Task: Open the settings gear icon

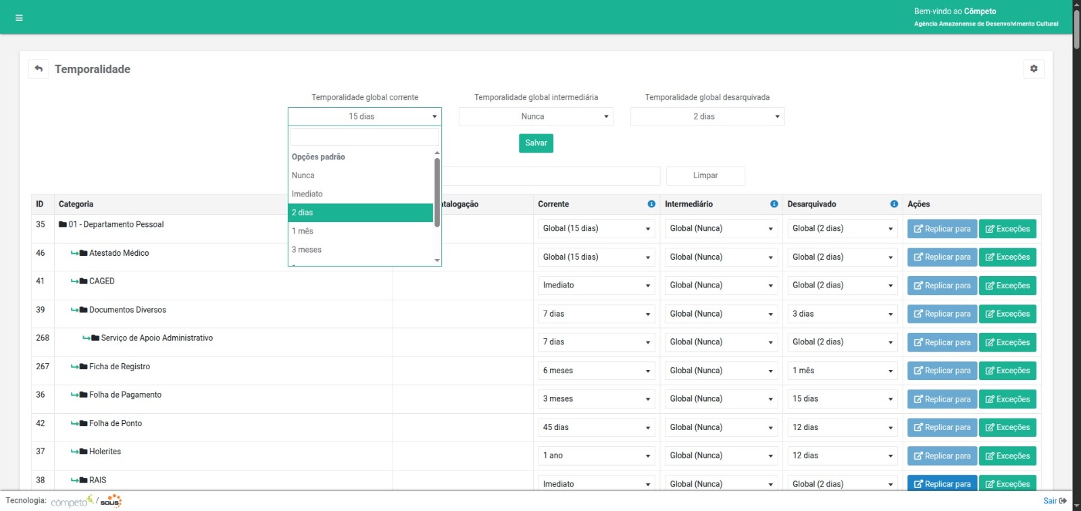Action: [1034, 69]
